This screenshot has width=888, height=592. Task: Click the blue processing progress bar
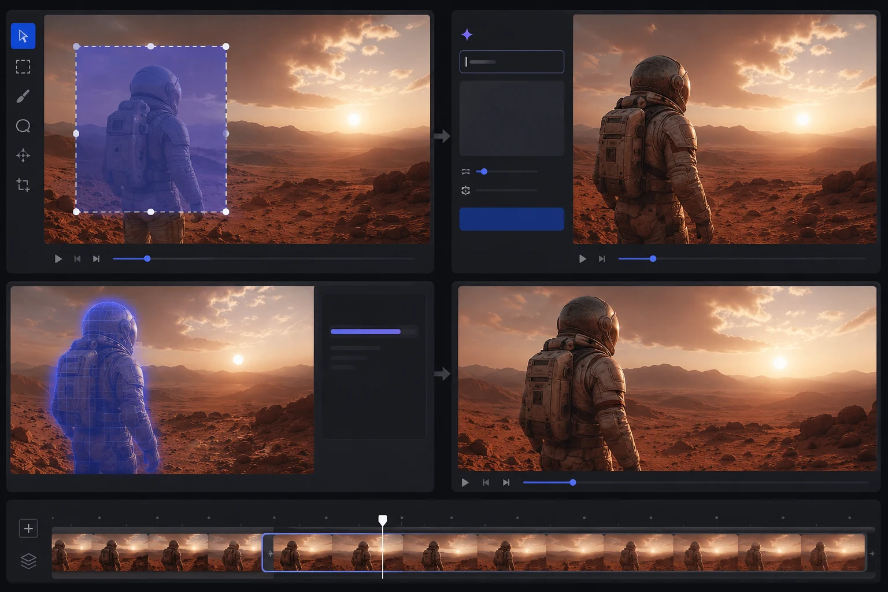(x=365, y=332)
